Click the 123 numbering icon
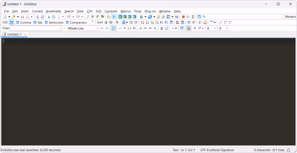The width and height of the screenshot is (297, 153). point(205,22)
